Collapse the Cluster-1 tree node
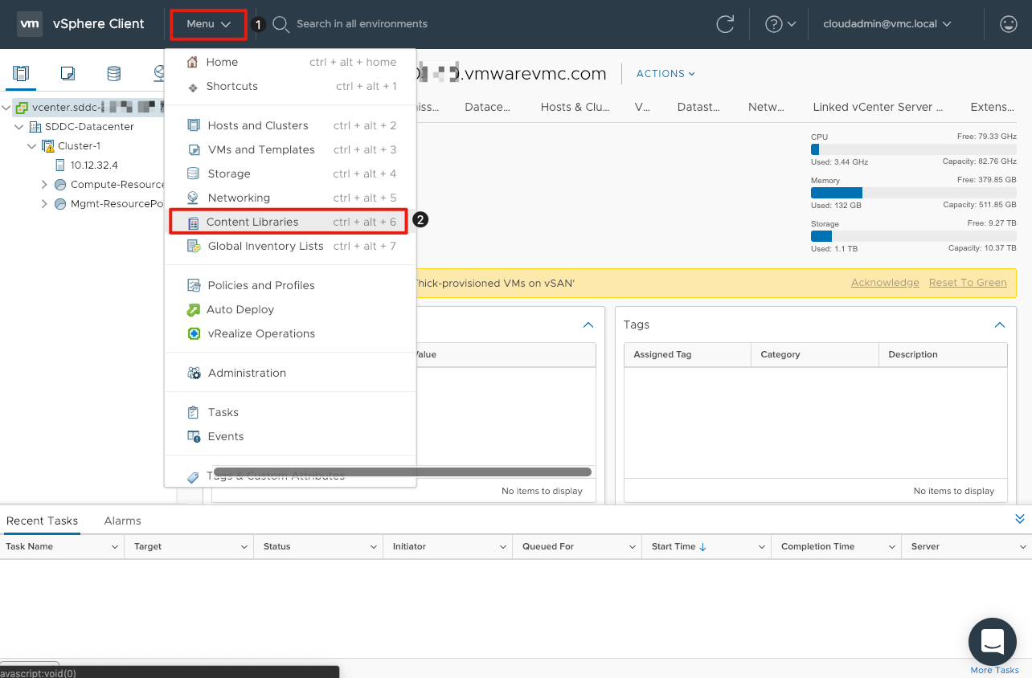Screen dimensions: 1032x678 (32, 146)
